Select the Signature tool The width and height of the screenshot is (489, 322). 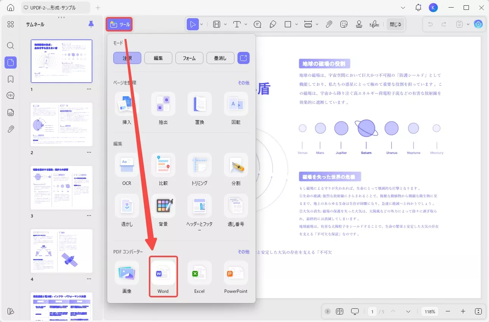[375, 24]
